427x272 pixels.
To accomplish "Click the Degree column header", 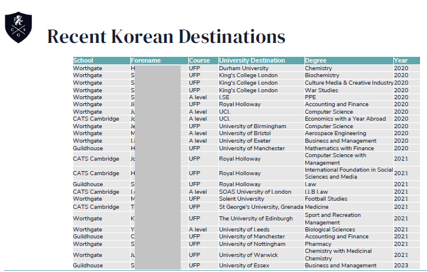I will [349, 60].
